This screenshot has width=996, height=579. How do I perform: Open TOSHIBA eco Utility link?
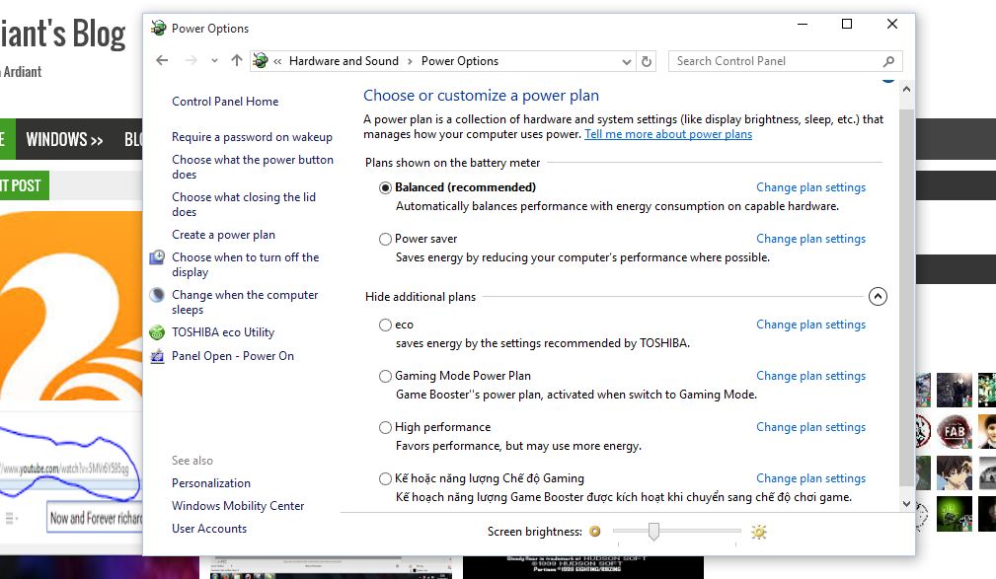223,332
